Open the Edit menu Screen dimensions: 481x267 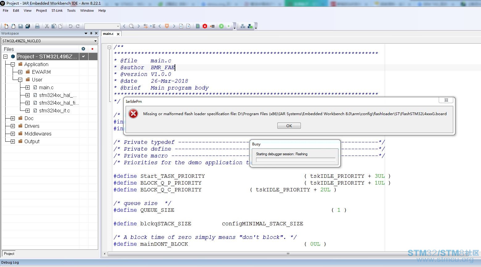[x=16, y=10]
